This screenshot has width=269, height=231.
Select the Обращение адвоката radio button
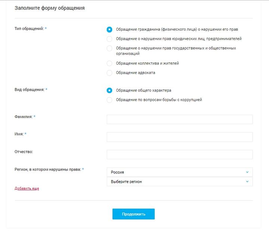point(109,73)
